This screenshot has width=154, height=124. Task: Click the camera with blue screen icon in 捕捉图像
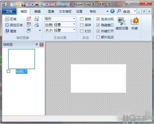29,30
